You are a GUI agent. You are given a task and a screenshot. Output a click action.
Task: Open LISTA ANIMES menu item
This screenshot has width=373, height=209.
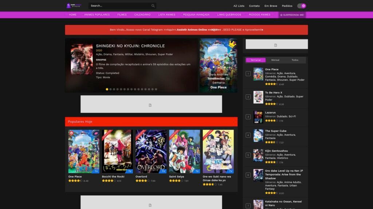[166, 15]
